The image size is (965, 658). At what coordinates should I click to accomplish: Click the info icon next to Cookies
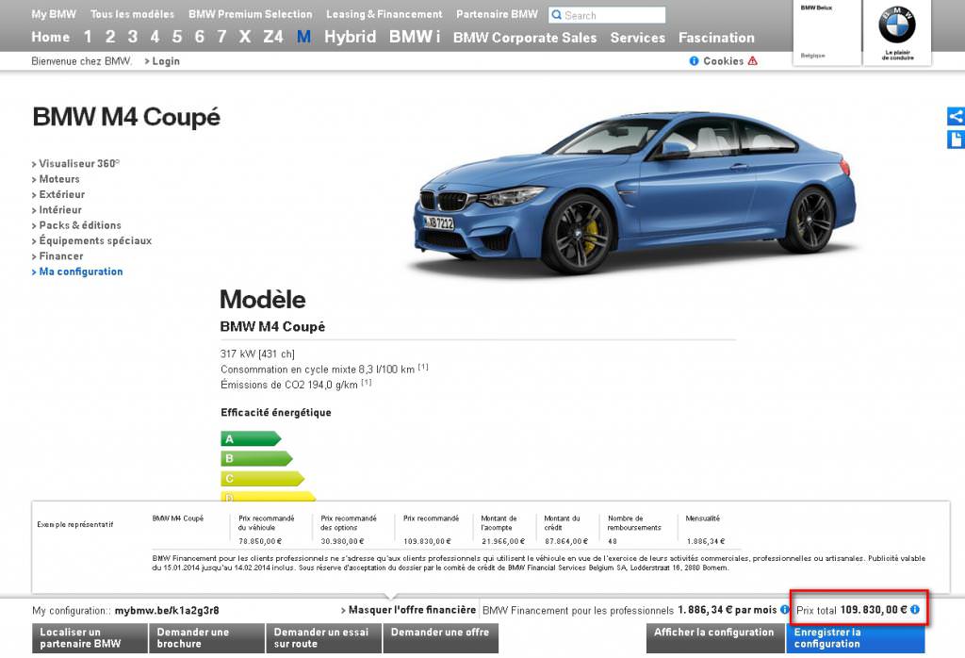tap(695, 61)
